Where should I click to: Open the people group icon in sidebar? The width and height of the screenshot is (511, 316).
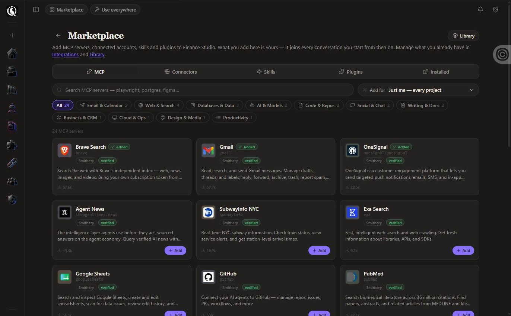12,181
